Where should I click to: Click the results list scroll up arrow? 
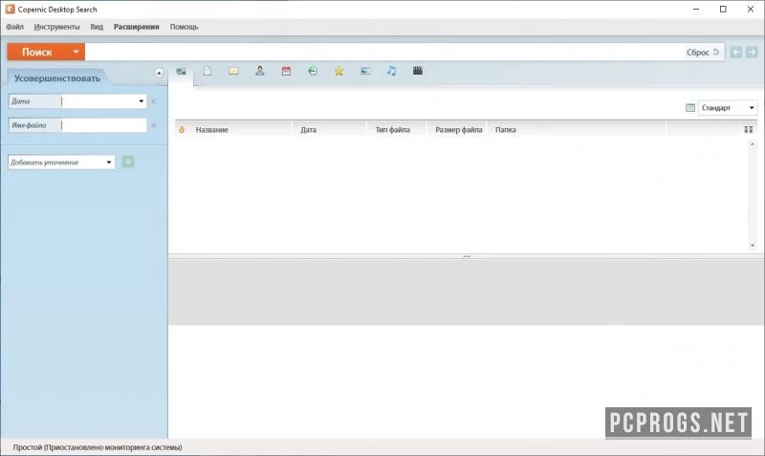tap(752, 144)
